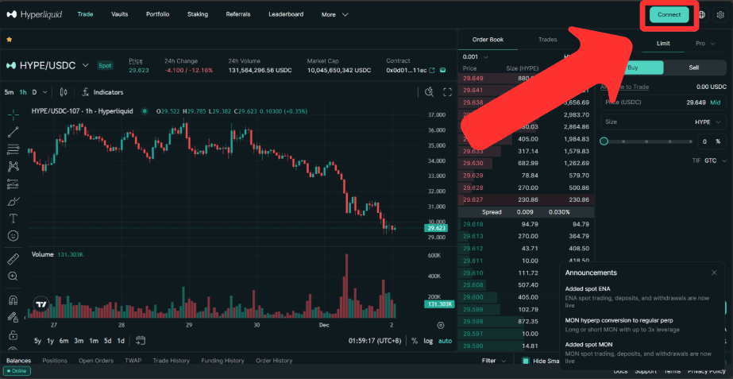Screen dimensions: 733x379
Task: Expand the HYPE/USDC pair selector
Action: (x=86, y=65)
